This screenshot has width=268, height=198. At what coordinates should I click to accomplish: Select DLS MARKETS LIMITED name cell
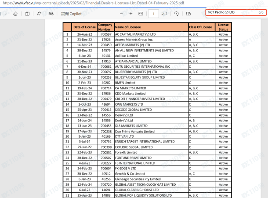(x=151, y=126)
